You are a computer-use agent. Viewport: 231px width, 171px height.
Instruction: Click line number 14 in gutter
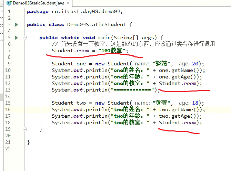(x=8, y=96)
